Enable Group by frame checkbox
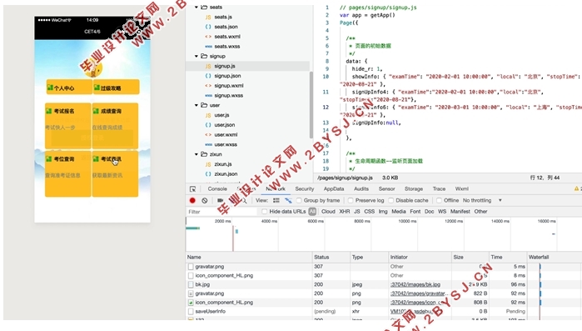The width and height of the screenshot is (582, 331). 299,200
